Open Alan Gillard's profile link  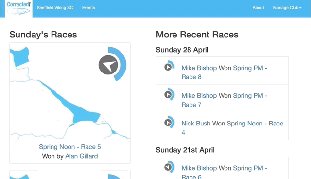[x=82, y=156]
